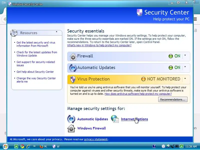
Task: Open How does antivirus software help link
Action: click(138, 94)
